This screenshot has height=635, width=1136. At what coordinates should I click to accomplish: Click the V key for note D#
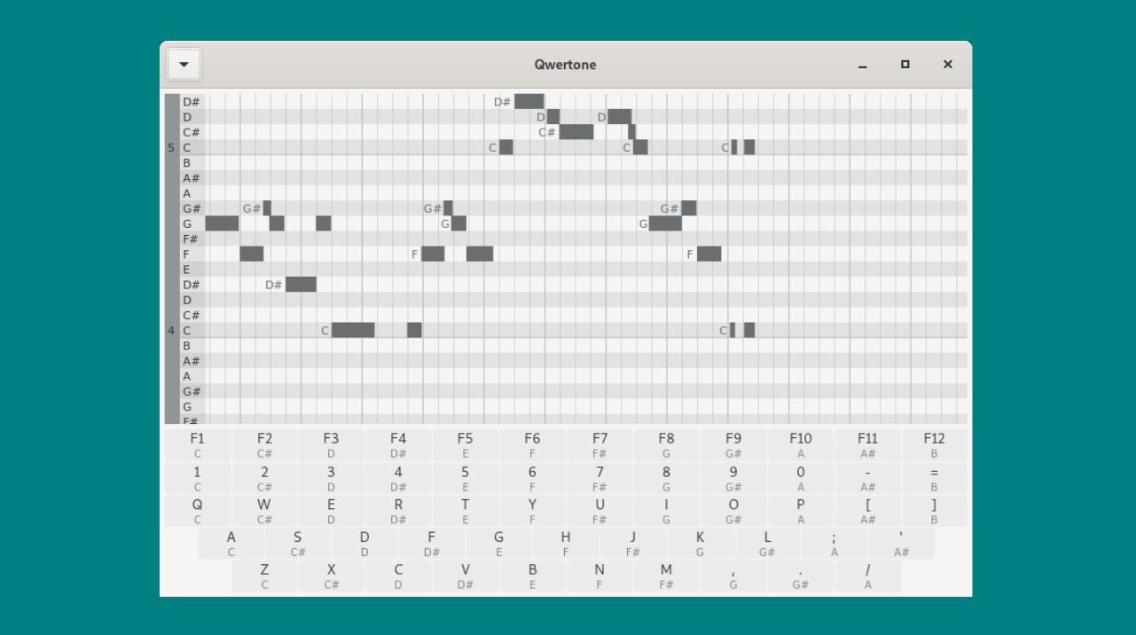click(x=465, y=576)
